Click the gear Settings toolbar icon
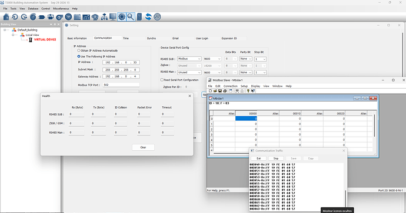 coord(122,17)
